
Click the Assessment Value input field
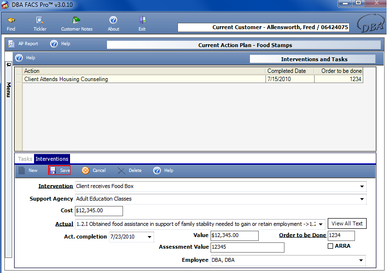tap(247, 248)
